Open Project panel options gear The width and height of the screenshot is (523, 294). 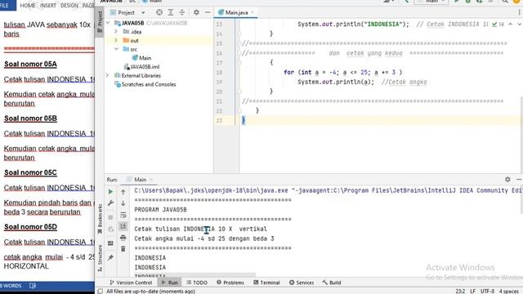(196, 12)
